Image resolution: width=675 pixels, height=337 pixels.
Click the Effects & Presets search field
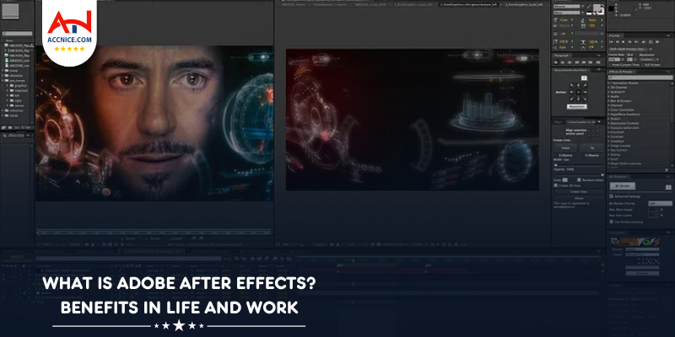coord(640,78)
